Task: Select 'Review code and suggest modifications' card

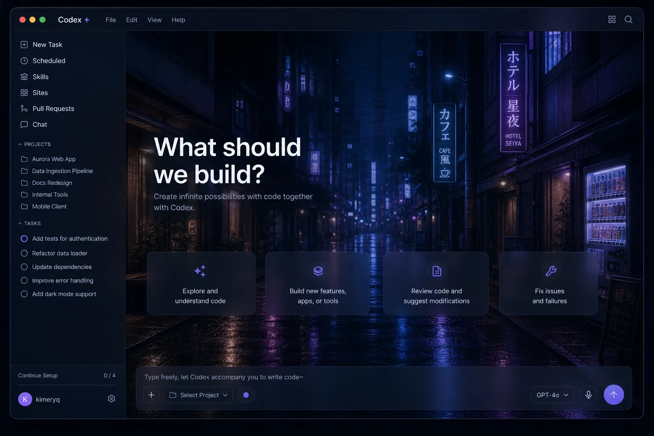Action: click(436, 284)
